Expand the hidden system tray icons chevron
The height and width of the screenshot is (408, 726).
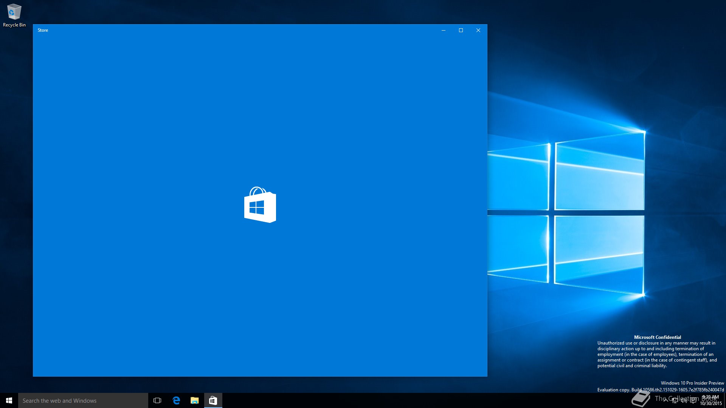click(665, 400)
